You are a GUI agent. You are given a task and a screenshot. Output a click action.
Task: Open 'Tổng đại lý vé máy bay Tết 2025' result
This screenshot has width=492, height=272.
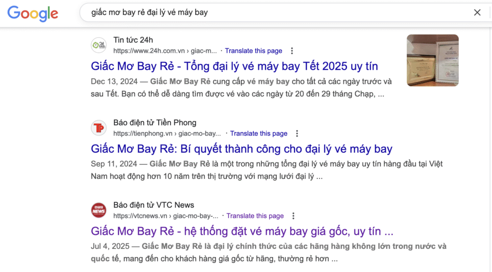234,66
